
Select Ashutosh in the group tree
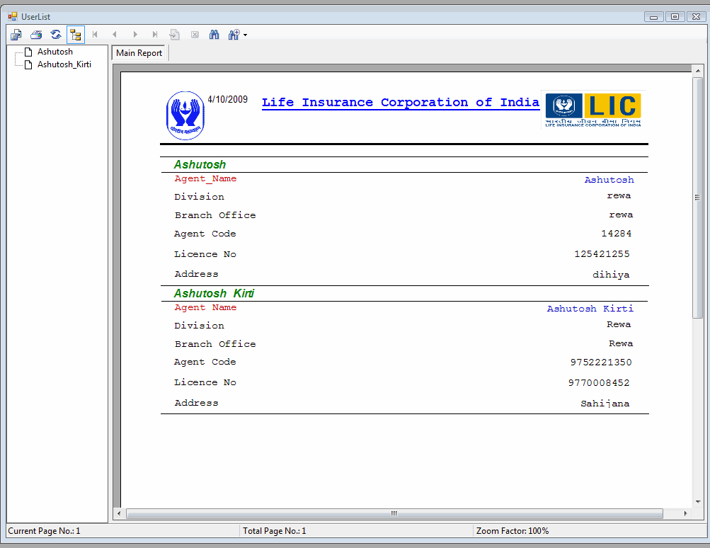[x=54, y=51]
